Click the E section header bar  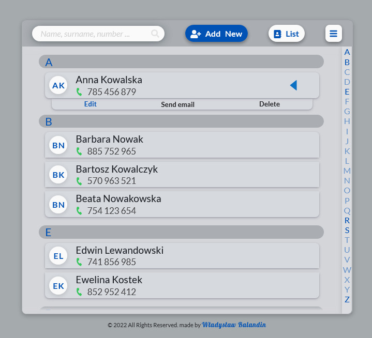click(x=181, y=232)
